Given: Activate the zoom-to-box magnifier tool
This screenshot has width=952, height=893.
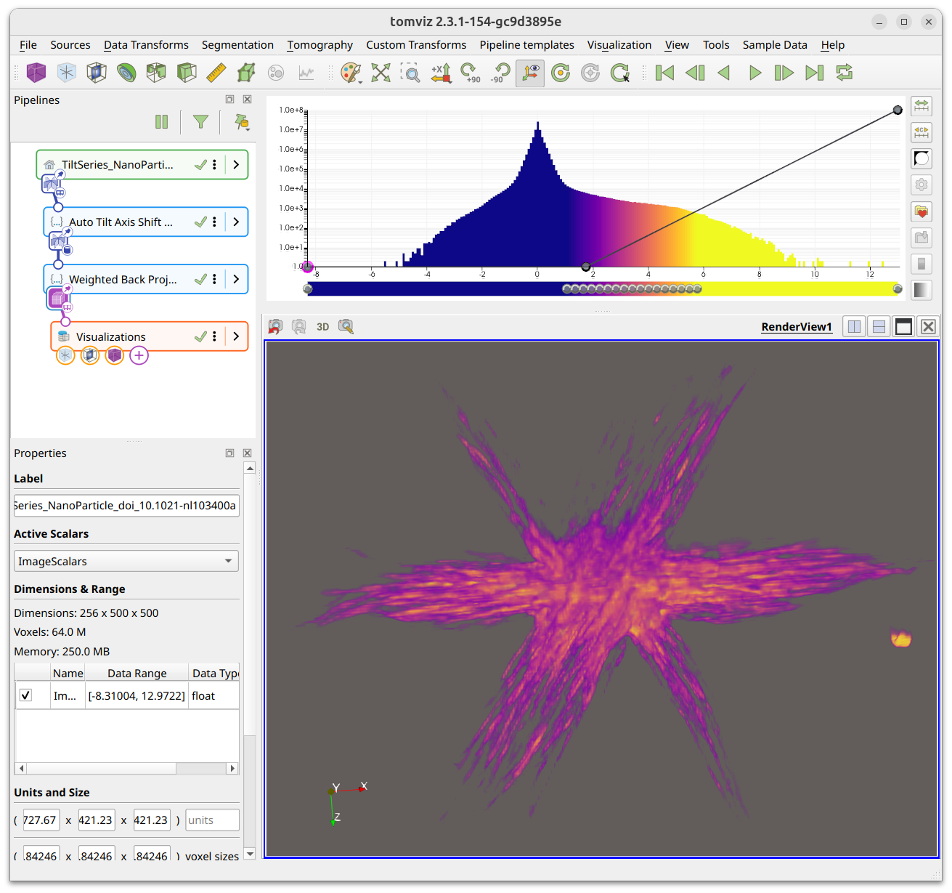Looking at the screenshot, I should tap(411, 73).
